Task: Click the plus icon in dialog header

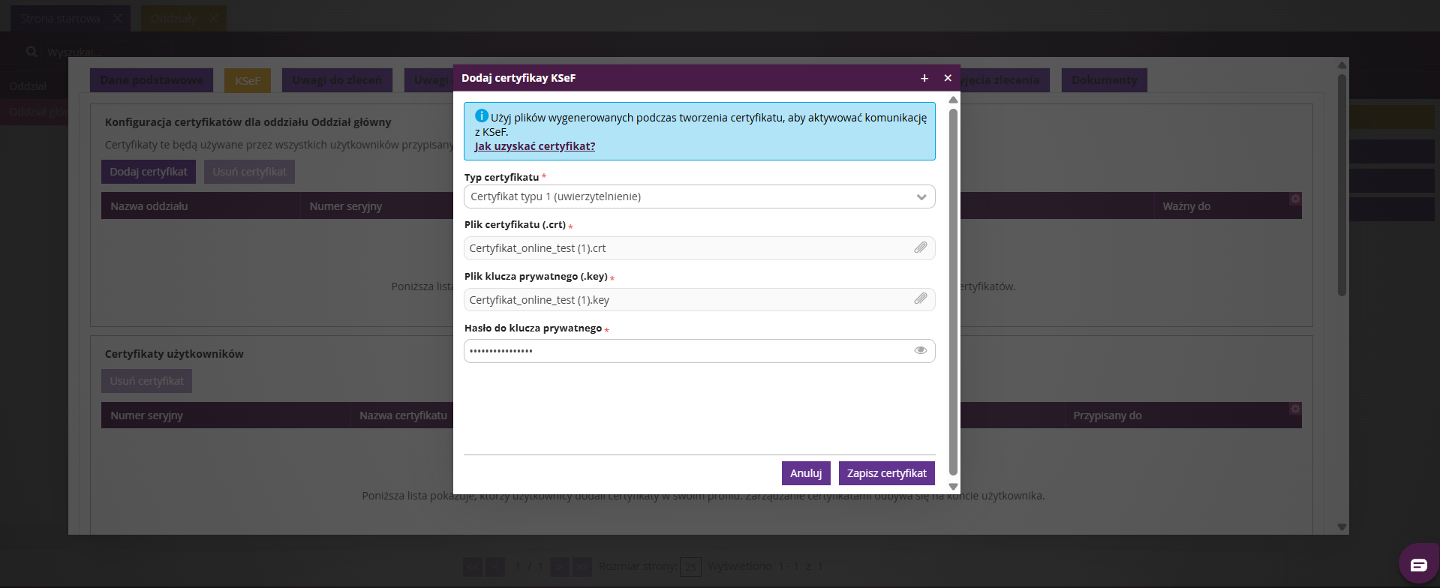Action: click(x=924, y=78)
